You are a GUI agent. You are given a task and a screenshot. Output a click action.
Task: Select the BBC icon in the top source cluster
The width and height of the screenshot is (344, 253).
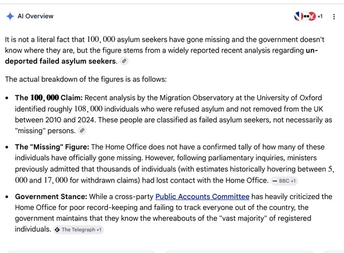point(307,16)
